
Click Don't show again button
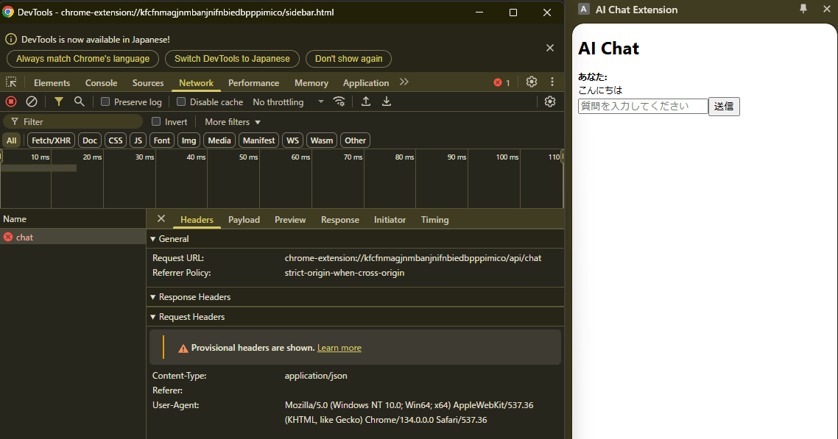pos(348,59)
